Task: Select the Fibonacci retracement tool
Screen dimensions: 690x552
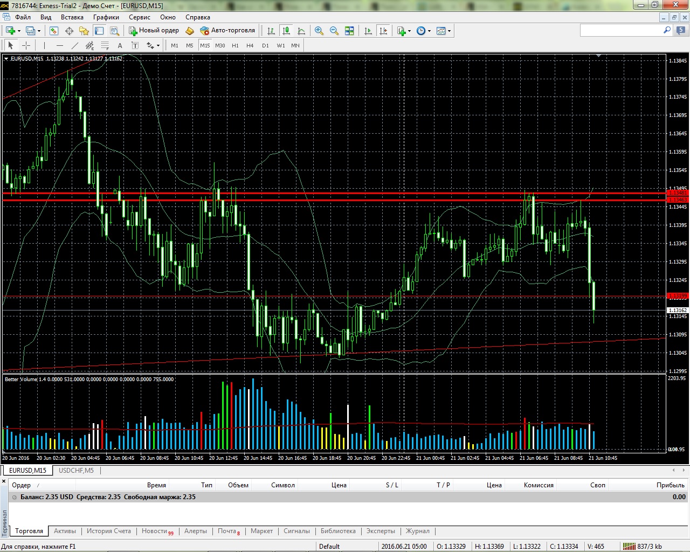Action: click(105, 45)
